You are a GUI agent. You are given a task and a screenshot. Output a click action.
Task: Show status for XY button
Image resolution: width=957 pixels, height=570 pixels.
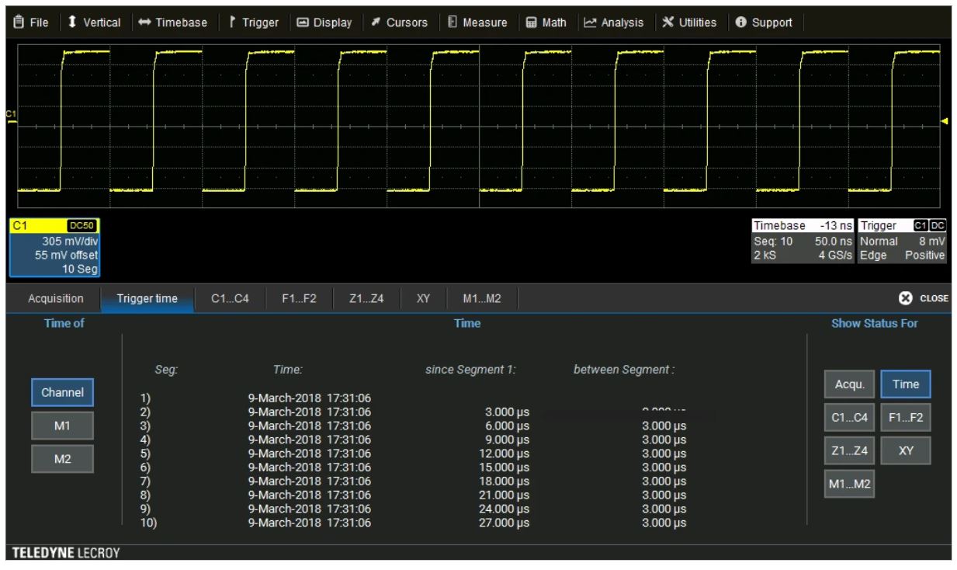coord(906,450)
